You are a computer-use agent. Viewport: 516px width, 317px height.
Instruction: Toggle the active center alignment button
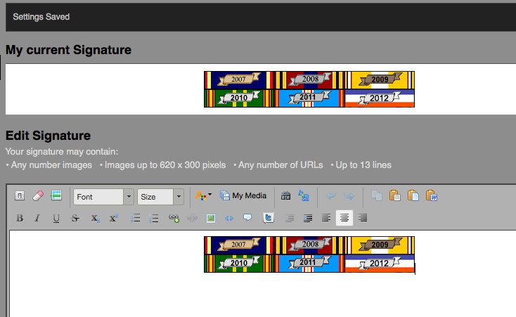344,218
